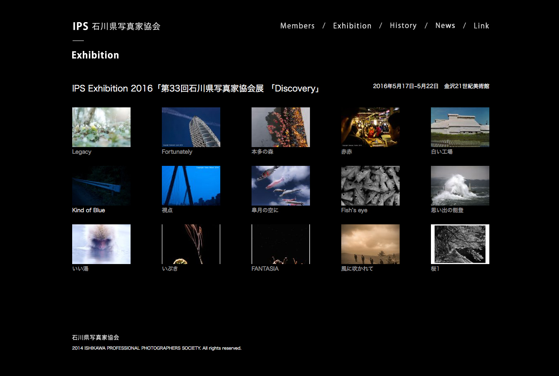The height and width of the screenshot is (376, 559).
Task: Open the 白い工場 factory photo thumbnail
Action: click(460, 127)
